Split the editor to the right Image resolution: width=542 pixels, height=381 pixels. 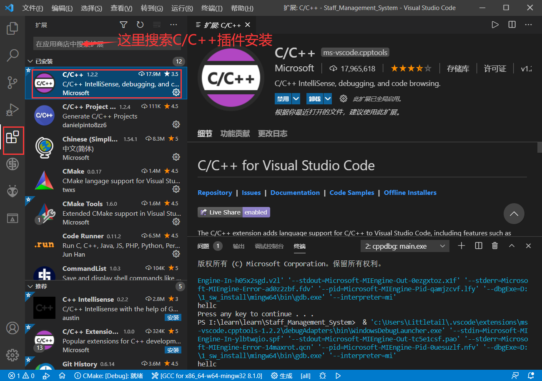point(512,25)
